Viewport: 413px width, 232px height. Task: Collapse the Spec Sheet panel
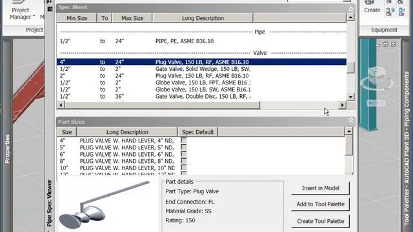(351, 9)
